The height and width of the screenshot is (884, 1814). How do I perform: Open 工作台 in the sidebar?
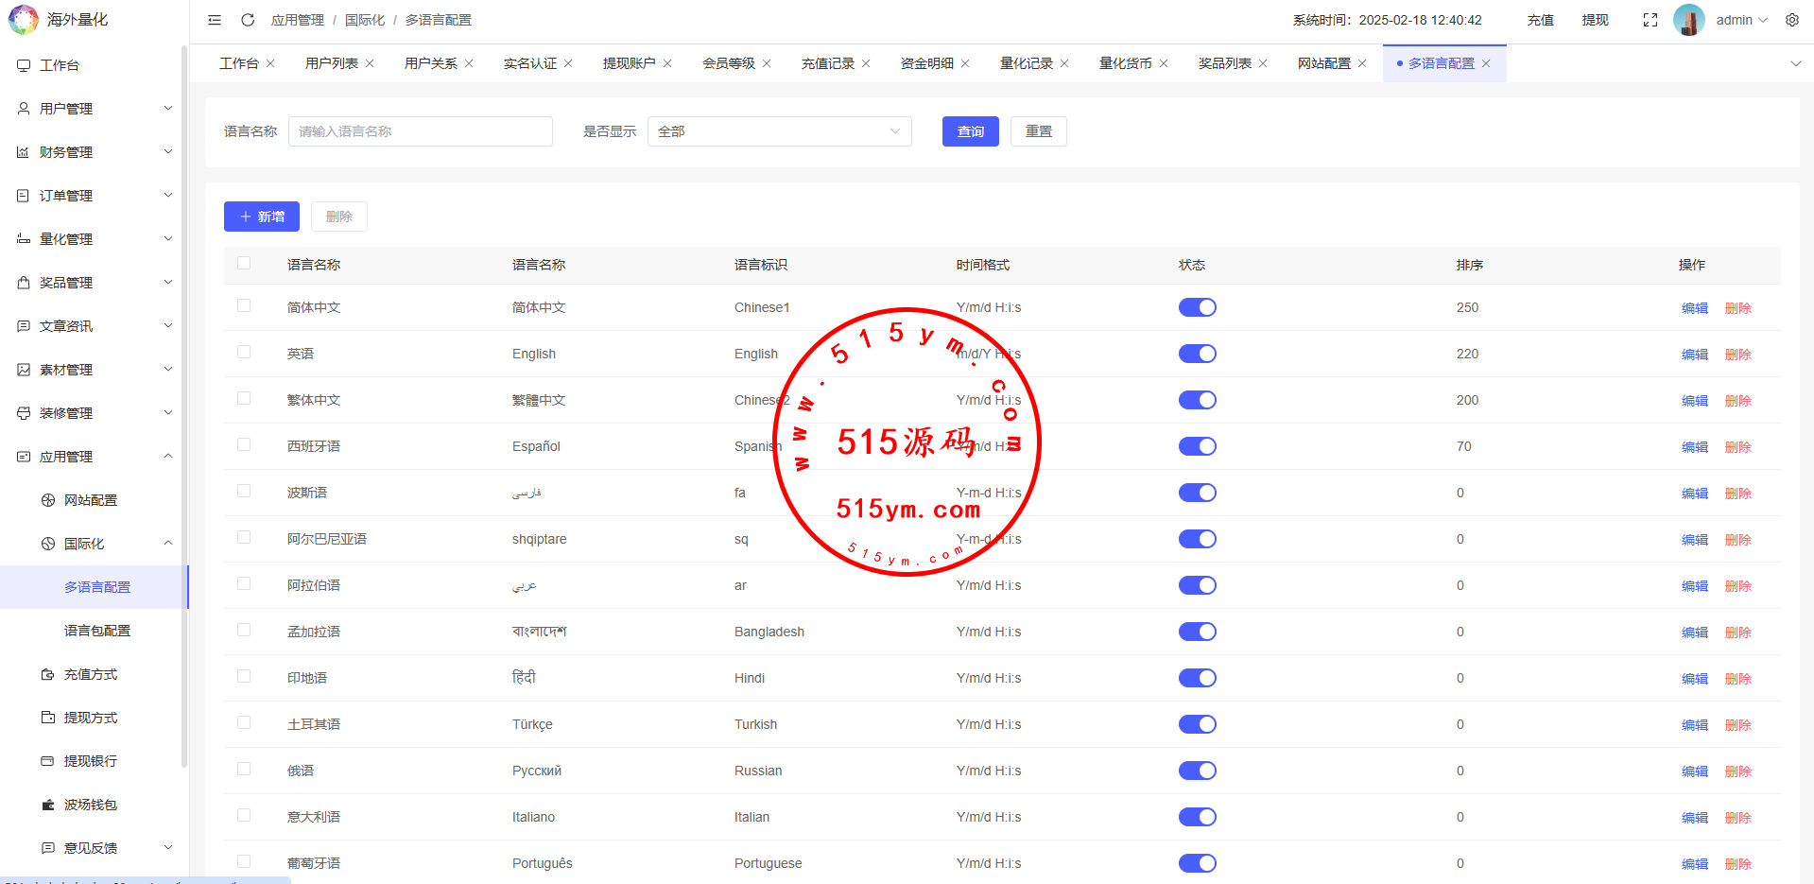[60, 65]
